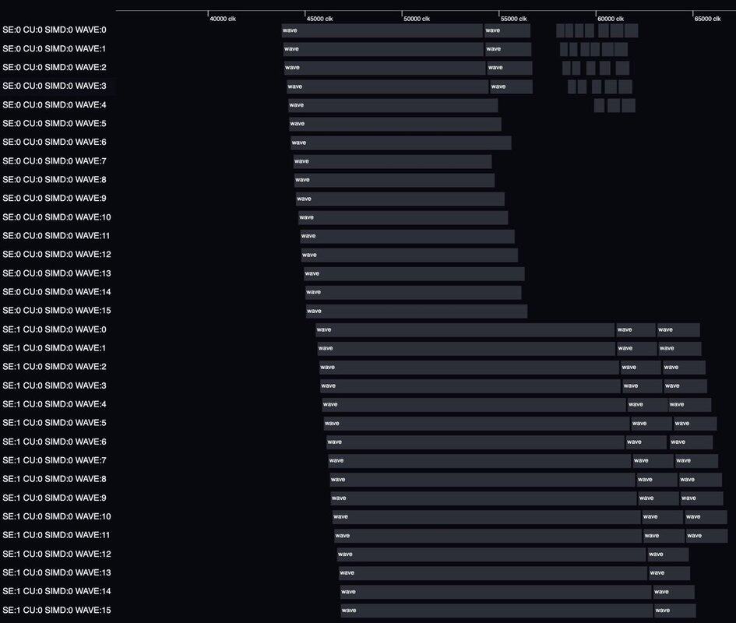Select the SE:0 CU:0 SIMD:0 WAVE:0 row label

(x=55, y=30)
